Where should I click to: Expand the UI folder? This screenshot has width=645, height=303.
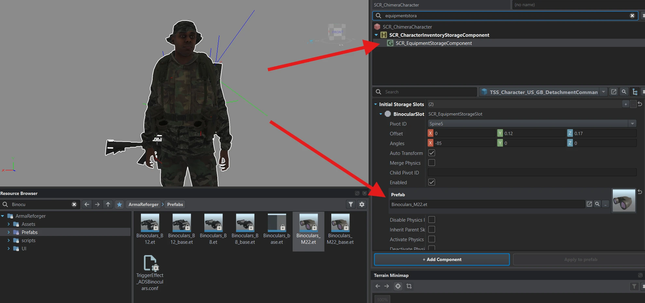[x=8, y=248]
